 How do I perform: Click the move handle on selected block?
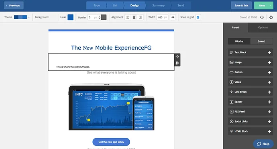pyautogui.click(x=177, y=57)
